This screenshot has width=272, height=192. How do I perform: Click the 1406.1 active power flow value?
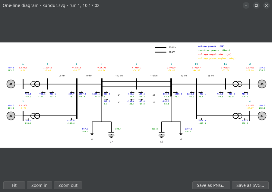[191, 94]
